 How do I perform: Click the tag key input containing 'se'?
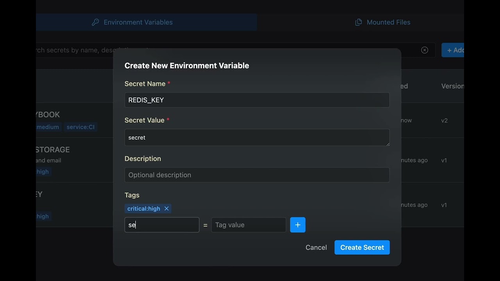coord(162,225)
